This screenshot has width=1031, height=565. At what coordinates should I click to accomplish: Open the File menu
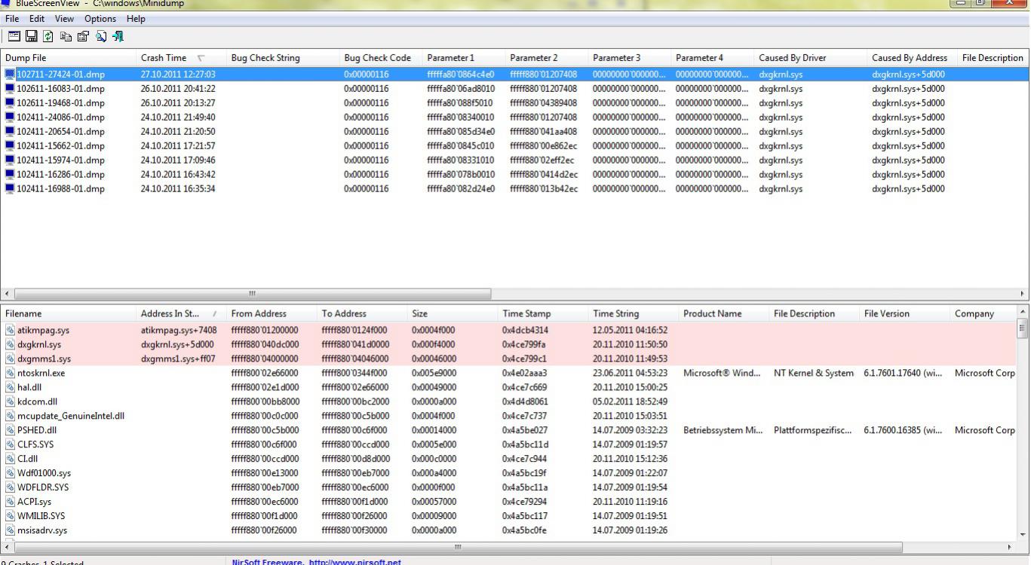point(12,19)
